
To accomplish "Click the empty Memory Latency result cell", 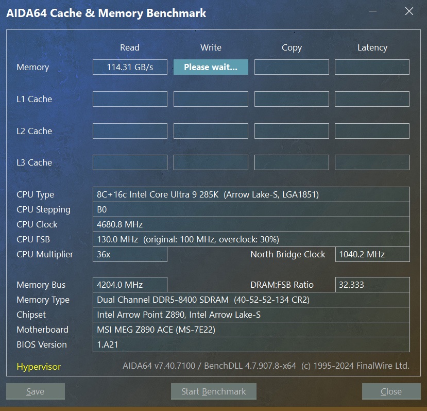I will click(372, 67).
